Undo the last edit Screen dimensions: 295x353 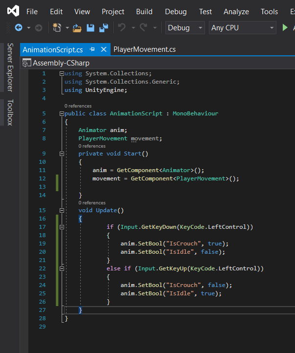(x=122, y=27)
